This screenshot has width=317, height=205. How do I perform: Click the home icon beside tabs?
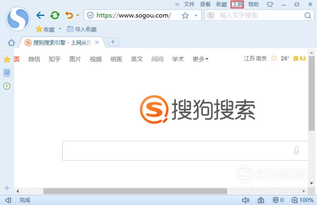tap(11, 43)
